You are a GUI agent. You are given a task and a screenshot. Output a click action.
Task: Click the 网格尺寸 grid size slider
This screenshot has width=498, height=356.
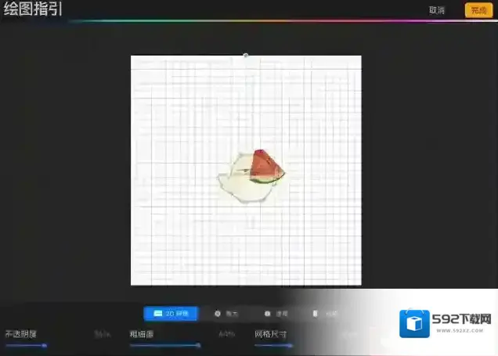[x=274, y=345]
